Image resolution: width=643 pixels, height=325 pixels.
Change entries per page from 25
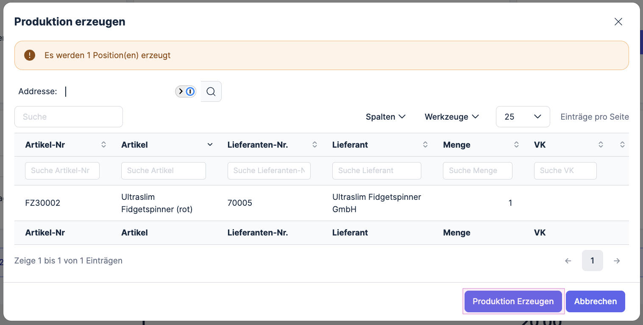(523, 117)
